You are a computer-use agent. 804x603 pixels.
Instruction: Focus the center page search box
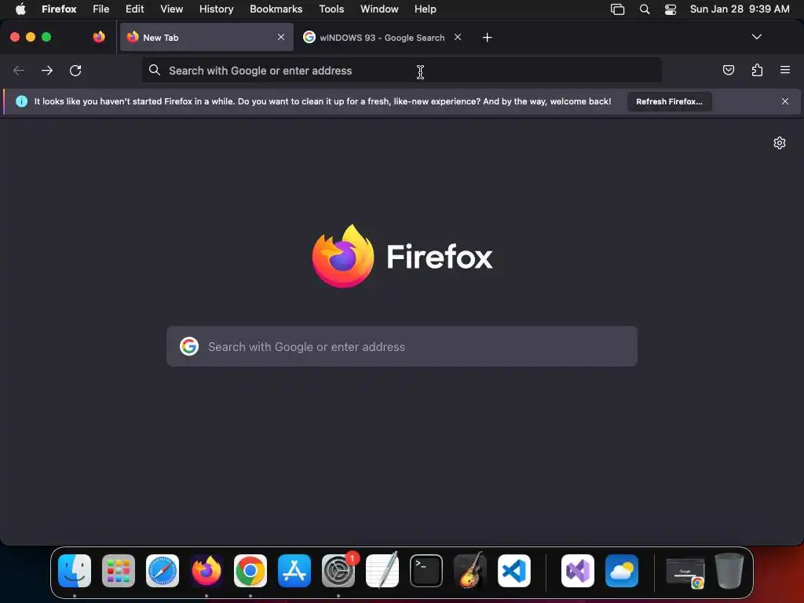[x=402, y=346]
